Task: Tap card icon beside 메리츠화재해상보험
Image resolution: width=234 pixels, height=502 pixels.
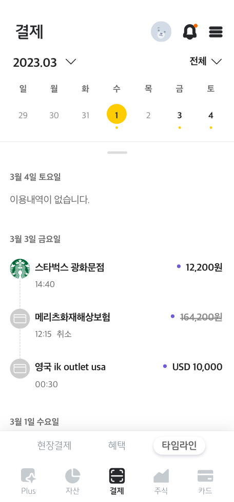Action: pos(20,319)
